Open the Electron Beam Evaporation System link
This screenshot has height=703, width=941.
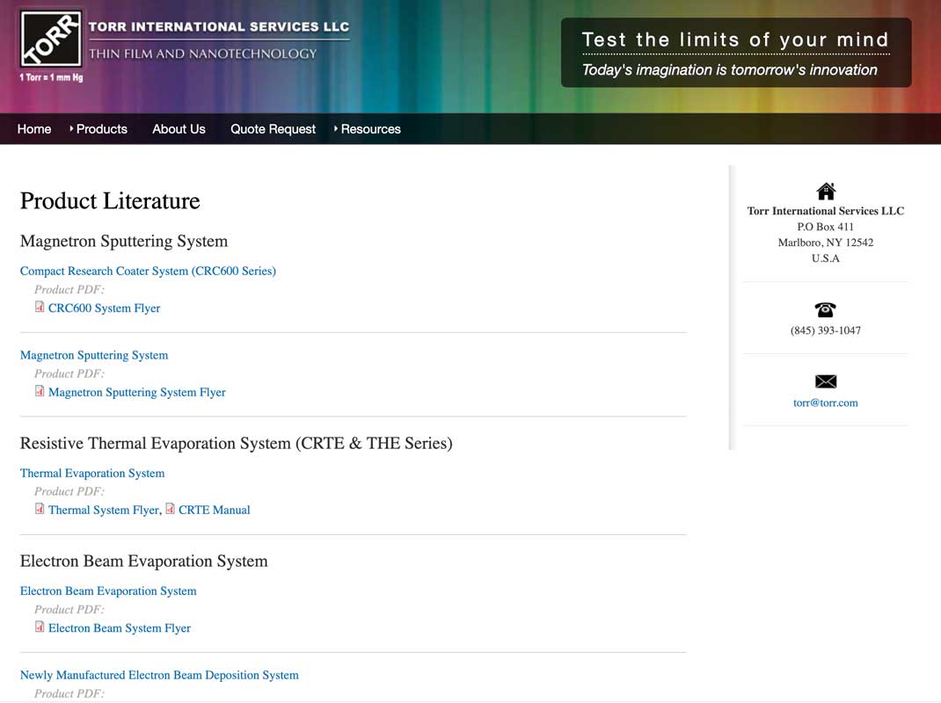(108, 591)
